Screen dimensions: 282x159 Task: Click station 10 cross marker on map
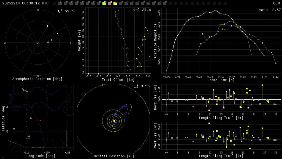31,121
